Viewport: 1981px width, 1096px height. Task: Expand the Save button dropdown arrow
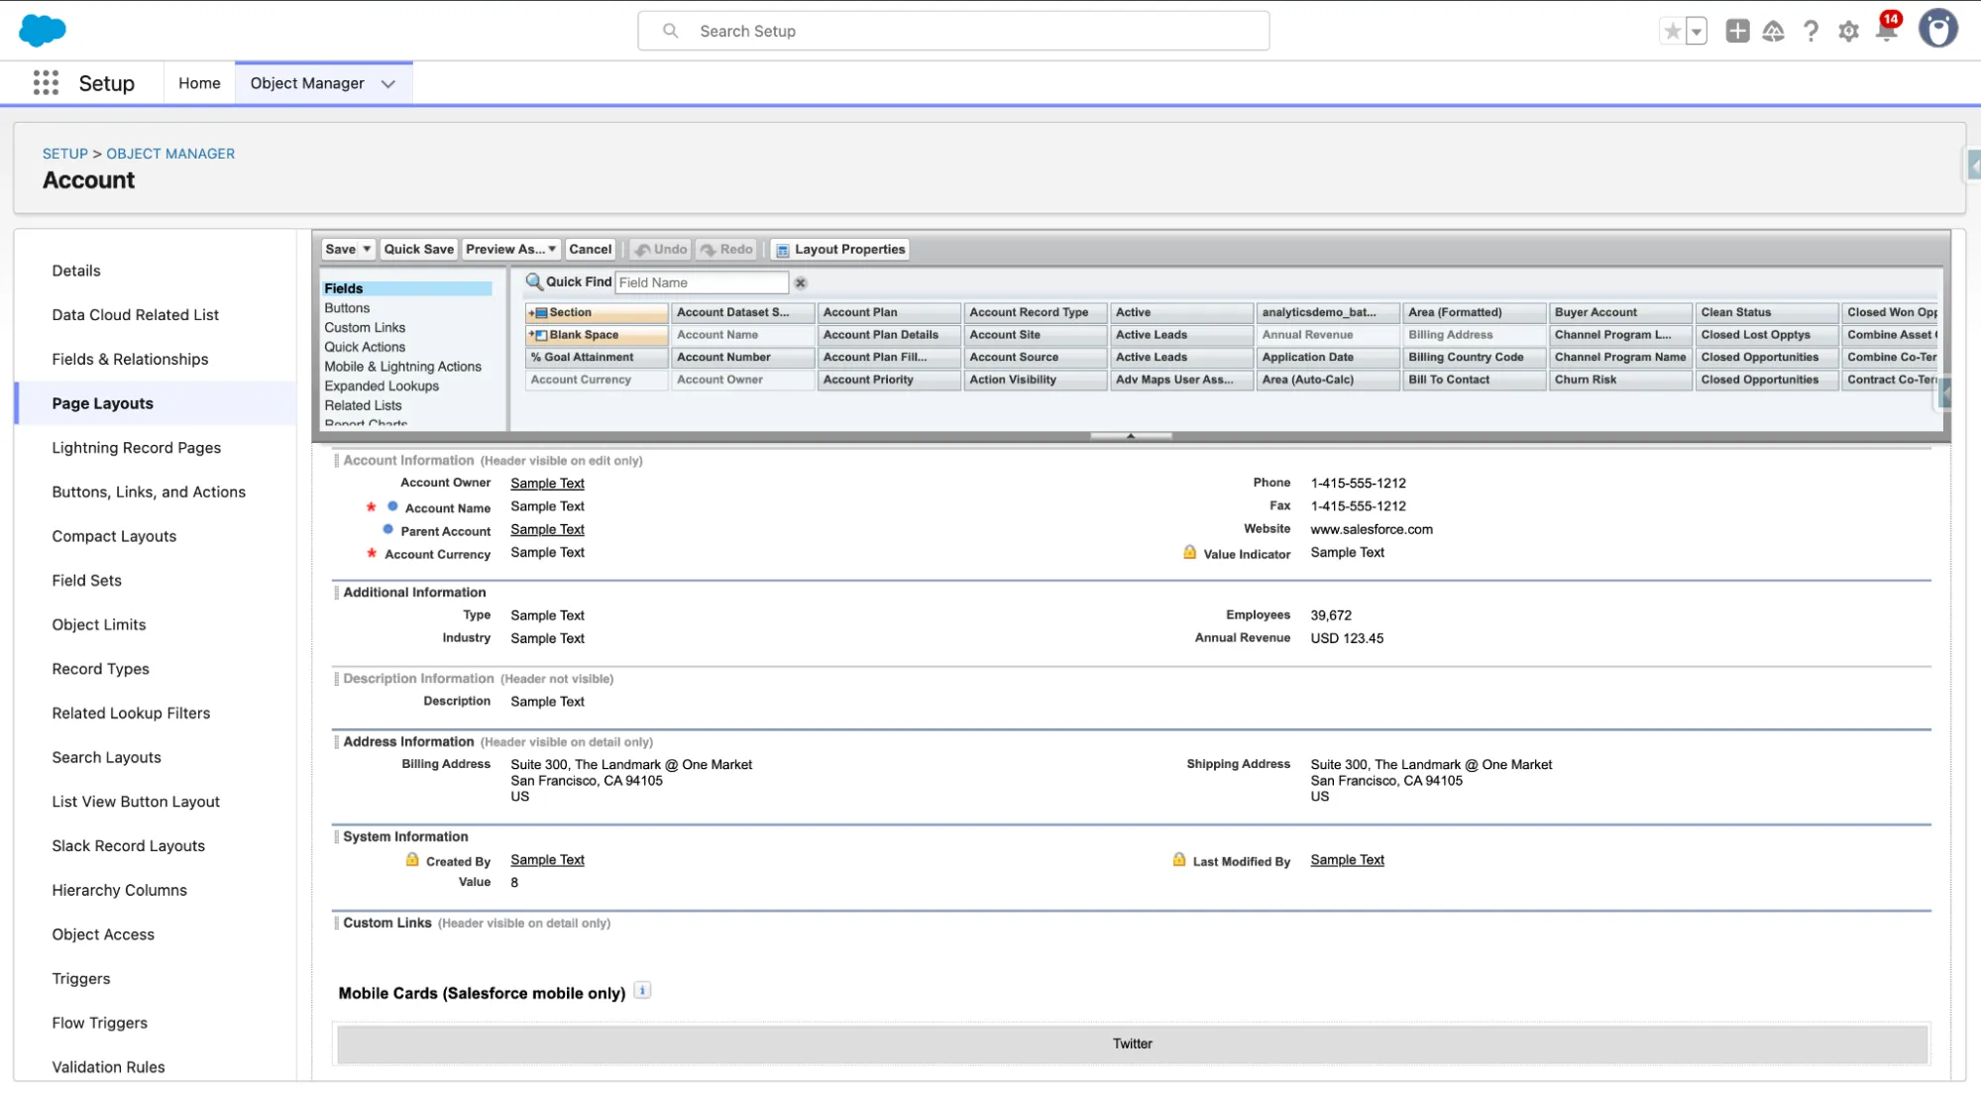click(x=367, y=250)
